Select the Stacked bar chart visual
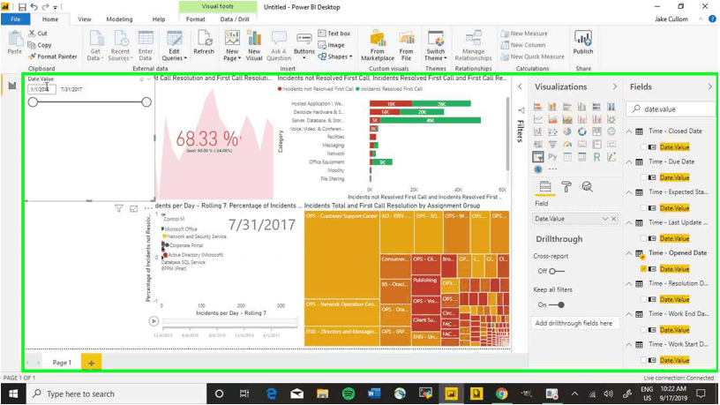 [537, 107]
